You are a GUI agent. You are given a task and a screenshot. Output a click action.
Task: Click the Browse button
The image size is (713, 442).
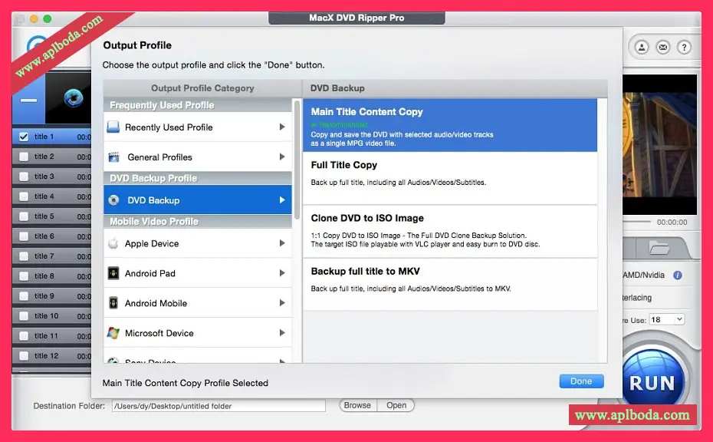pyautogui.click(x=357, y=405)
